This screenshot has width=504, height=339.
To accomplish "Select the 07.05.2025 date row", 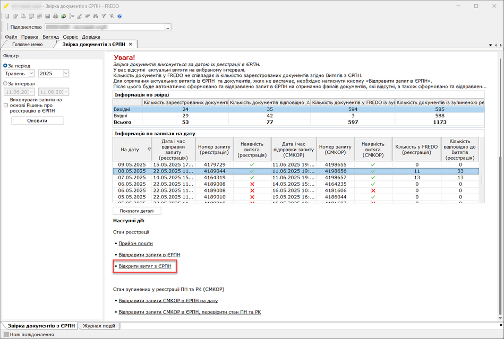I will [x=296, y=178].
